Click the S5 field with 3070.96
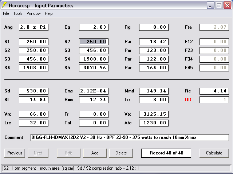Image resolution: width=233 pixels, height=174 pixels. [x=94, y=68]
